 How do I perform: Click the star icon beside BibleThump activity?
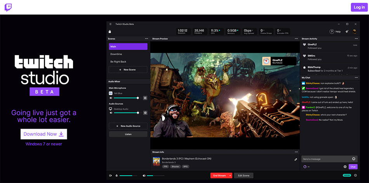pyautogui.click(x=304, y=67)
